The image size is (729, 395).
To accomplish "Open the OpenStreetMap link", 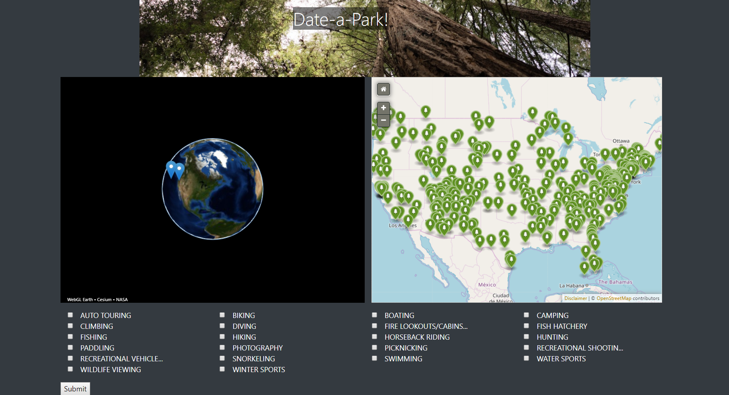I will (x=614, y=298).
